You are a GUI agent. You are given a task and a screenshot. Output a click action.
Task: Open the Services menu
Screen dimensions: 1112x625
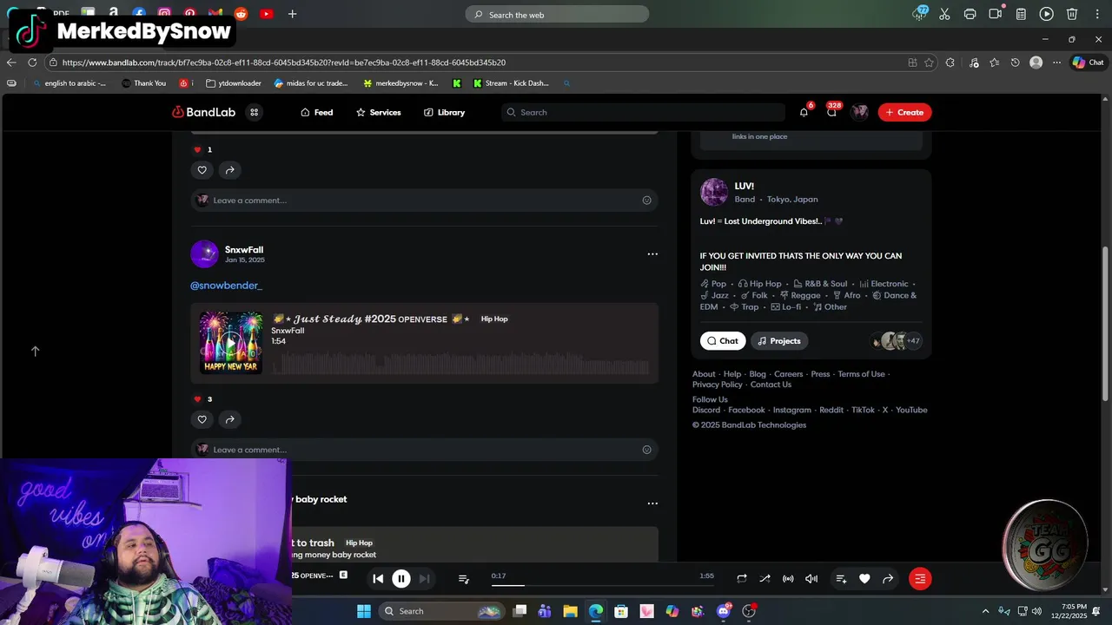379,112
